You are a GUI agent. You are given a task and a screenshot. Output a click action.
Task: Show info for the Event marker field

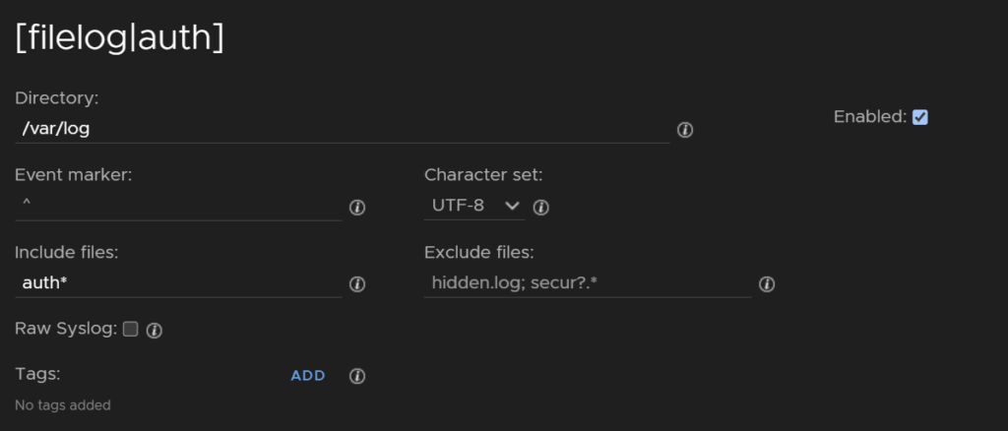(357, 208)
